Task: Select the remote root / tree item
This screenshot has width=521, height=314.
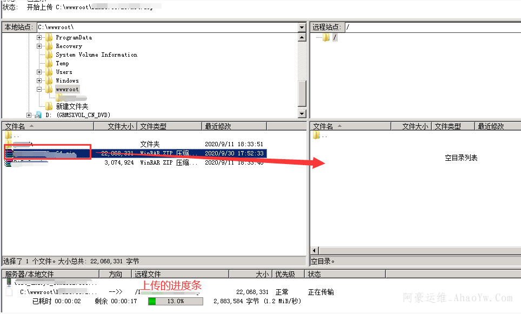Action: pyautogui.click(x=335, y=37)
